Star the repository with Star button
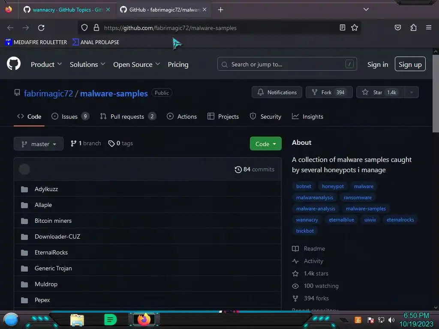439x329 pixels. 381,93
